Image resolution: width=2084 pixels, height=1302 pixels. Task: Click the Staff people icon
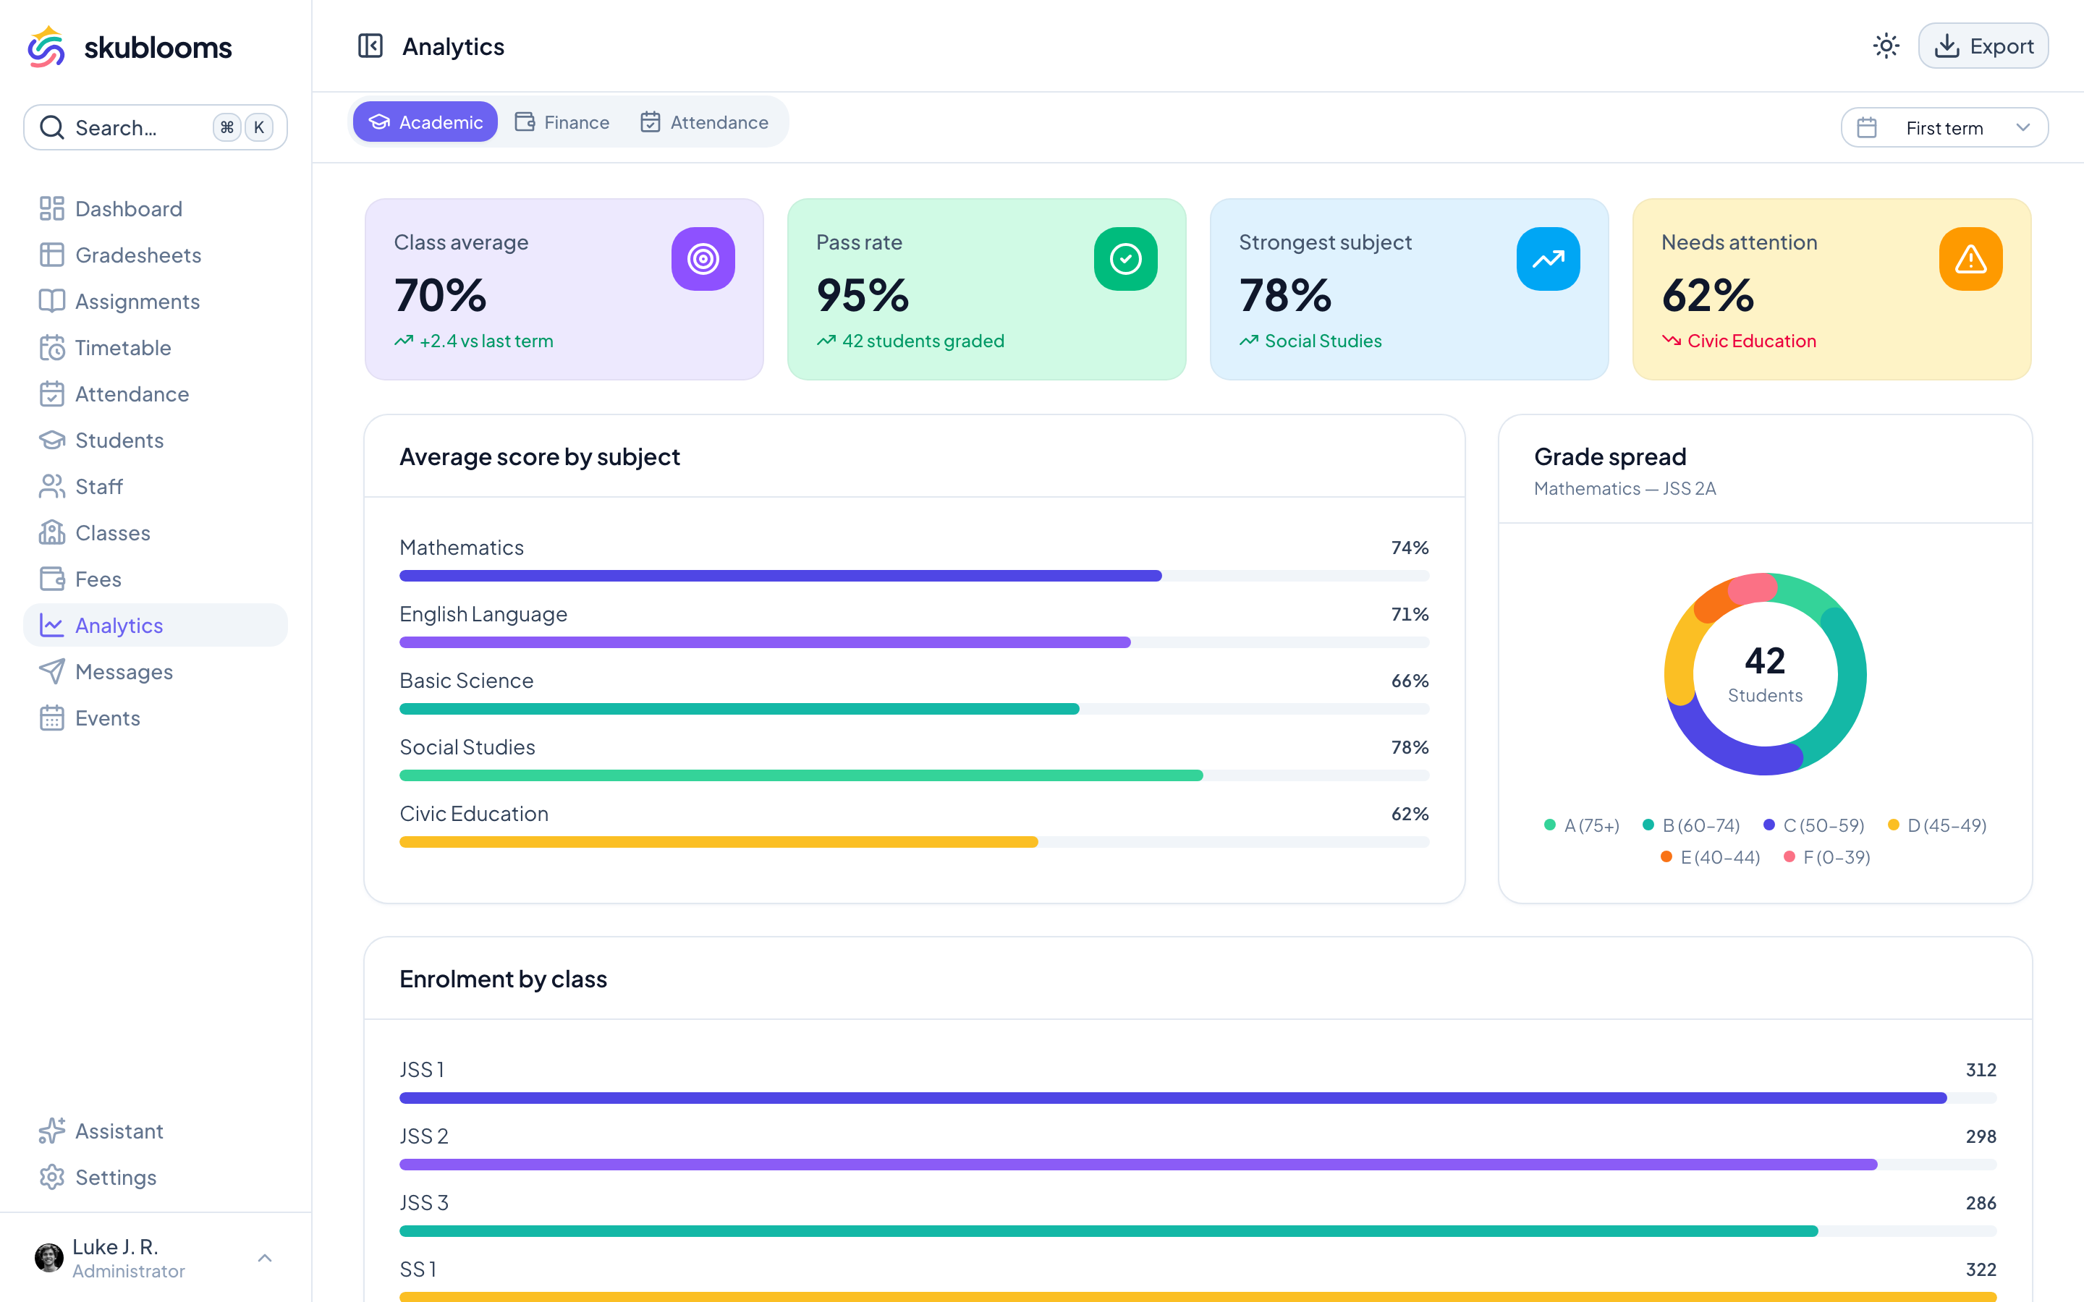(x=51, y=487)
